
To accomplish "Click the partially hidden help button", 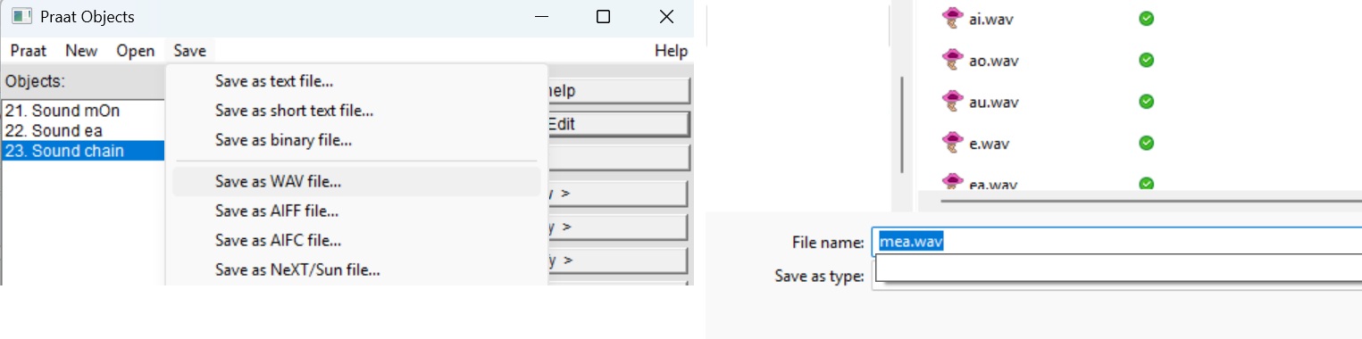I will point(619,90).
